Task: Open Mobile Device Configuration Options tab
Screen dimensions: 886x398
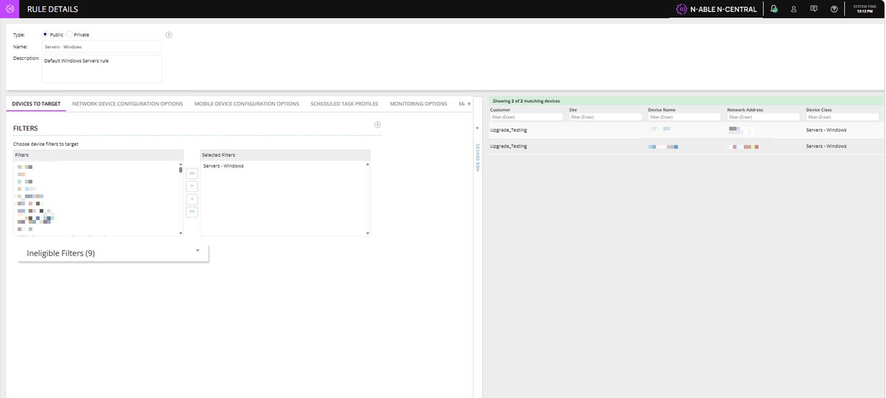Action: [x=247, y=104]
